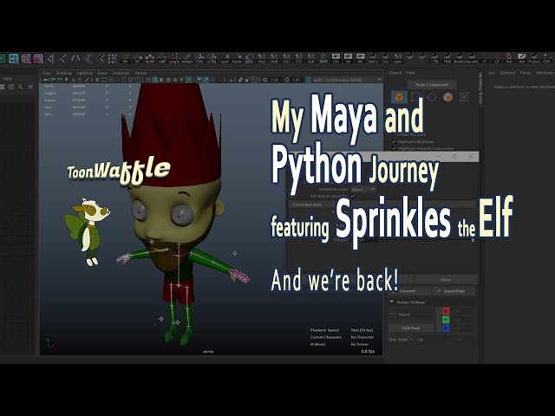Click the WC shelf button
The width and height of the screenshot is (555, 416).
[x=361, y=58]
